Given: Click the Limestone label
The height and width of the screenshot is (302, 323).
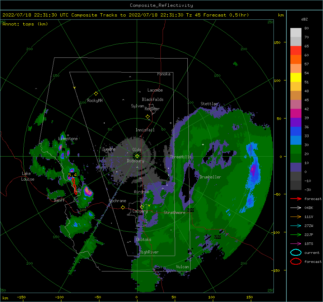Looking at the screenshot, I should pos(68,139).
